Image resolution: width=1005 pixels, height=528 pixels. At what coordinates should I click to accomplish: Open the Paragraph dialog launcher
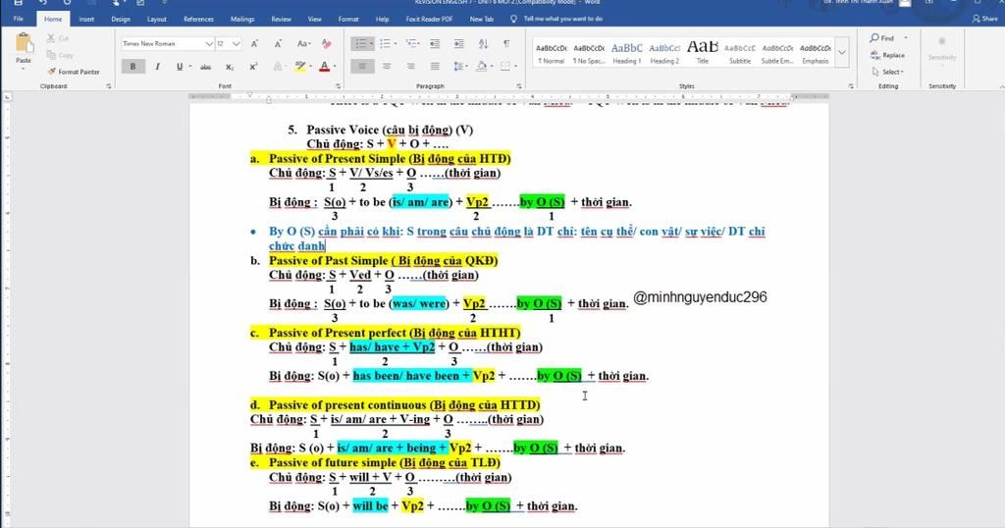click(519, 85)
